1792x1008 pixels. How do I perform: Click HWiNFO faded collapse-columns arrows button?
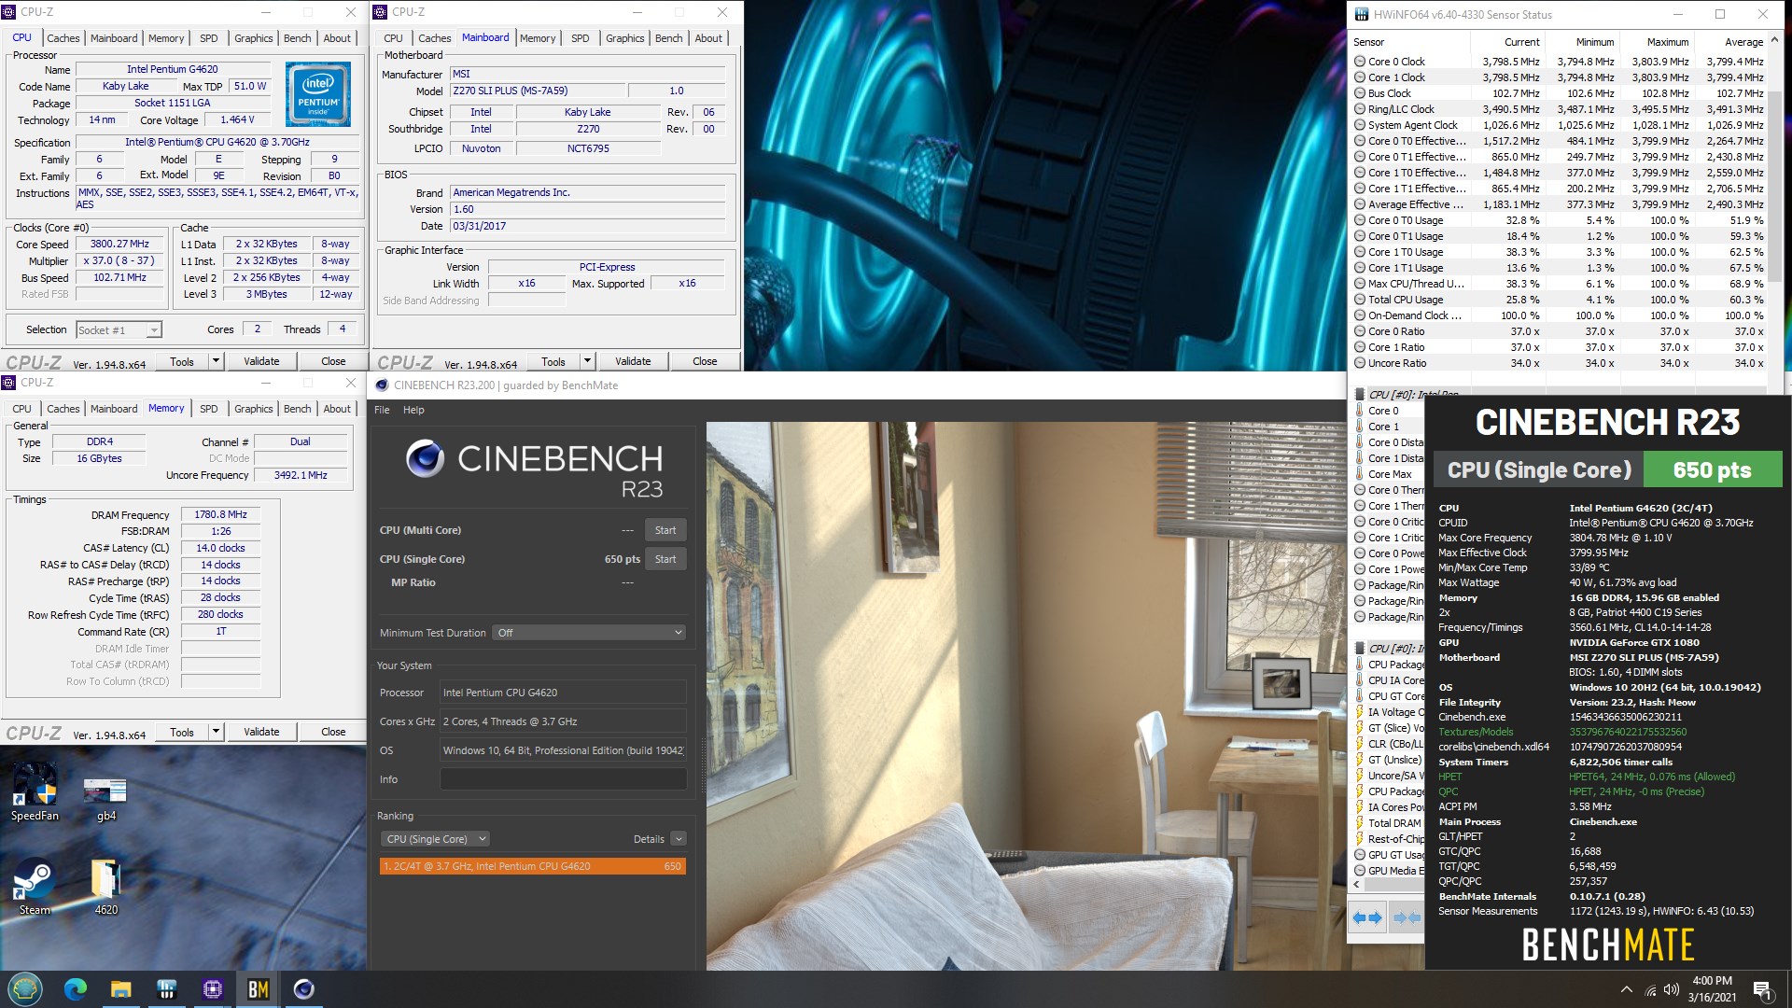coord(1407,917)
